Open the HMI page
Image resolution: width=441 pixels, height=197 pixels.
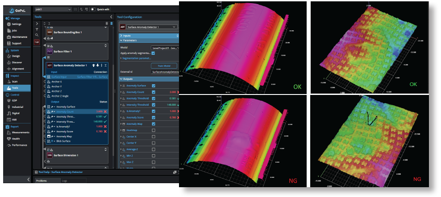(14, 119)
